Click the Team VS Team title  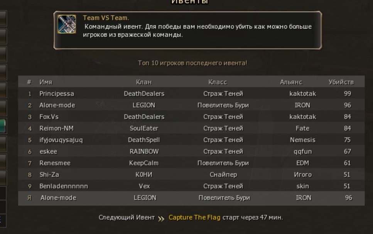[x=106, y=18]
